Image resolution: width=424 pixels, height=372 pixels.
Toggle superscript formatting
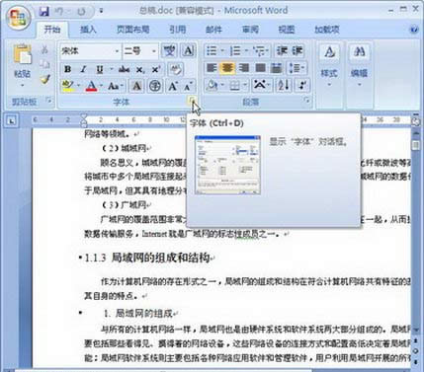click(155, 69)
